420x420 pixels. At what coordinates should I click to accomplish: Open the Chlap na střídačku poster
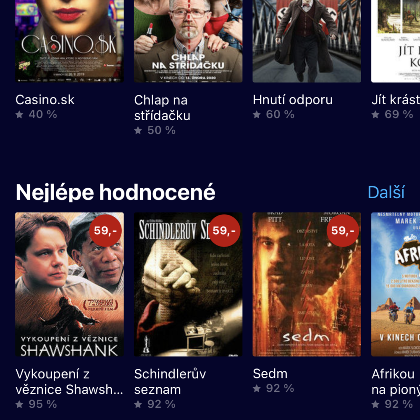(188, 41)
